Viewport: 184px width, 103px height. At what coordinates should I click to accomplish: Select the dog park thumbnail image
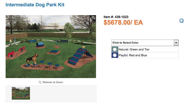[21, 93]
